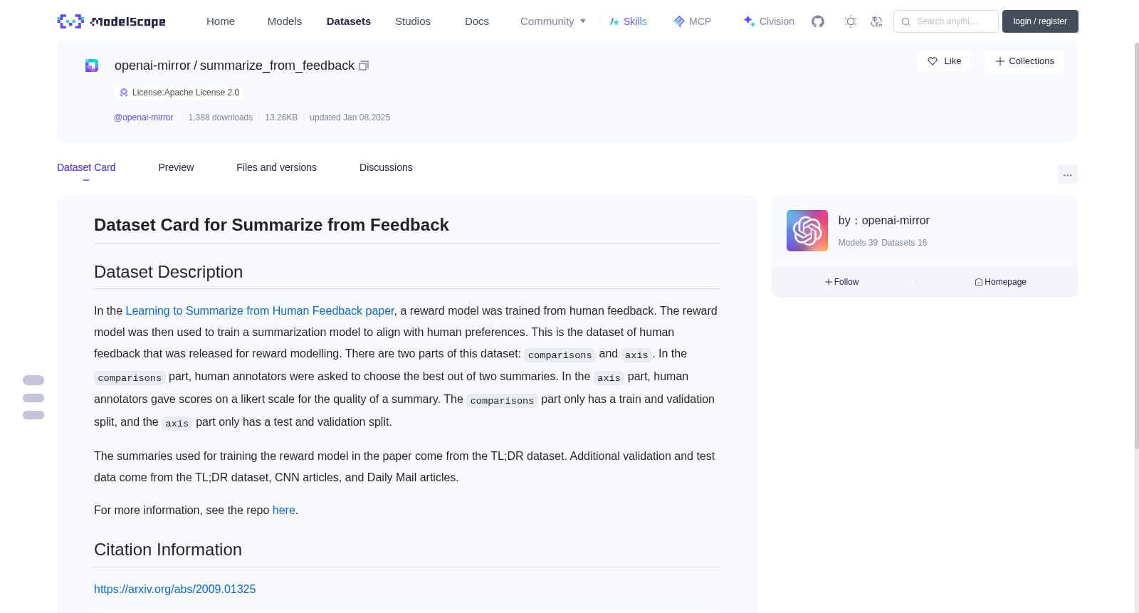Click the openai-mirror avatar thumbnail
1139x613 pixels.
pyautogui.click(x=807, y=231)
